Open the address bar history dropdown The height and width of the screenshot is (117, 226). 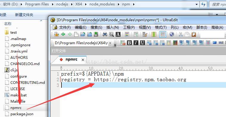click(x=196, y=4)
